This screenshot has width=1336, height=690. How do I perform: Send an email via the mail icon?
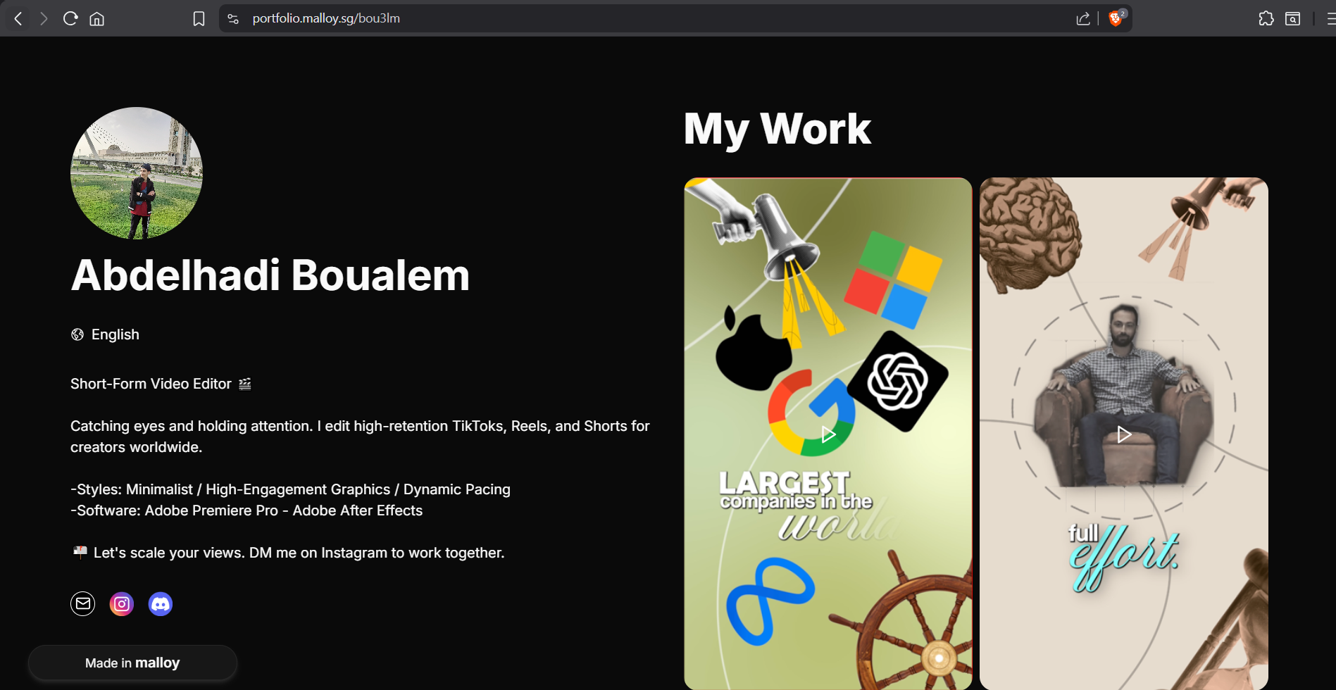(x=83, y=603)
